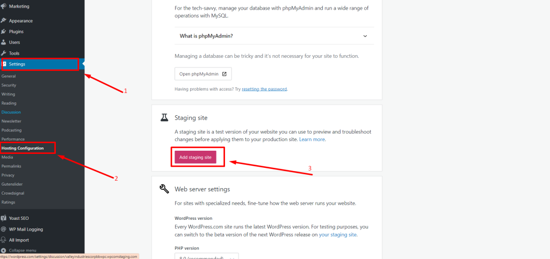Follow the 'resetting the password' link

tap(264, 89)
